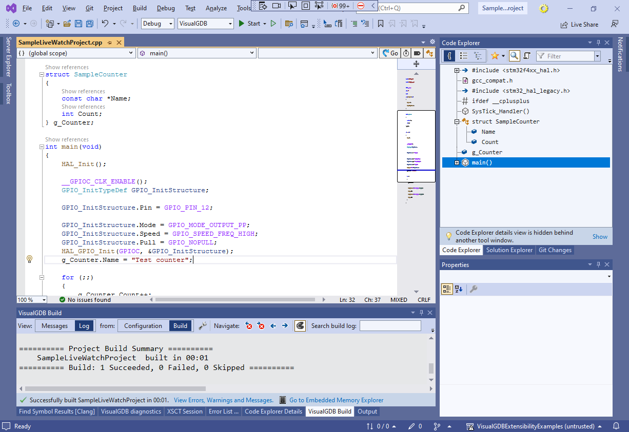
Task: Open the editor zoom 100% dropdown
Action: click(x=32, y=300)
